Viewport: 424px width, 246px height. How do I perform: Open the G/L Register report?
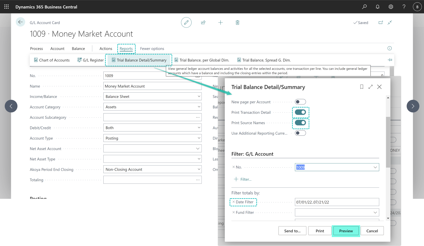(x=91, y=60)
